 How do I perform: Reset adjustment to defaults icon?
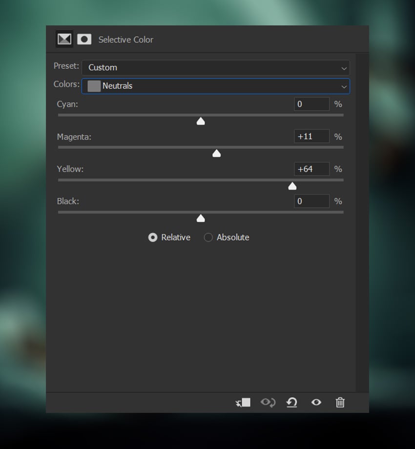(x=292, y=402)
